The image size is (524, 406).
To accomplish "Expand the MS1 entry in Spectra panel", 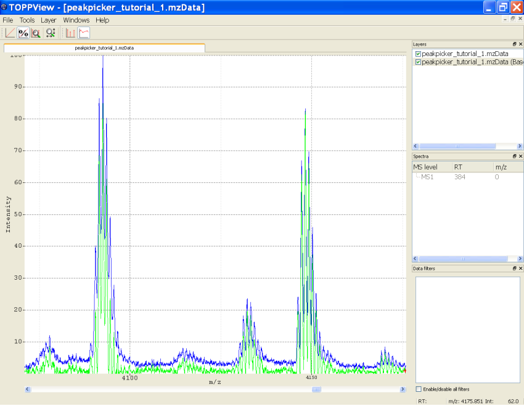I will coord(417,177).
